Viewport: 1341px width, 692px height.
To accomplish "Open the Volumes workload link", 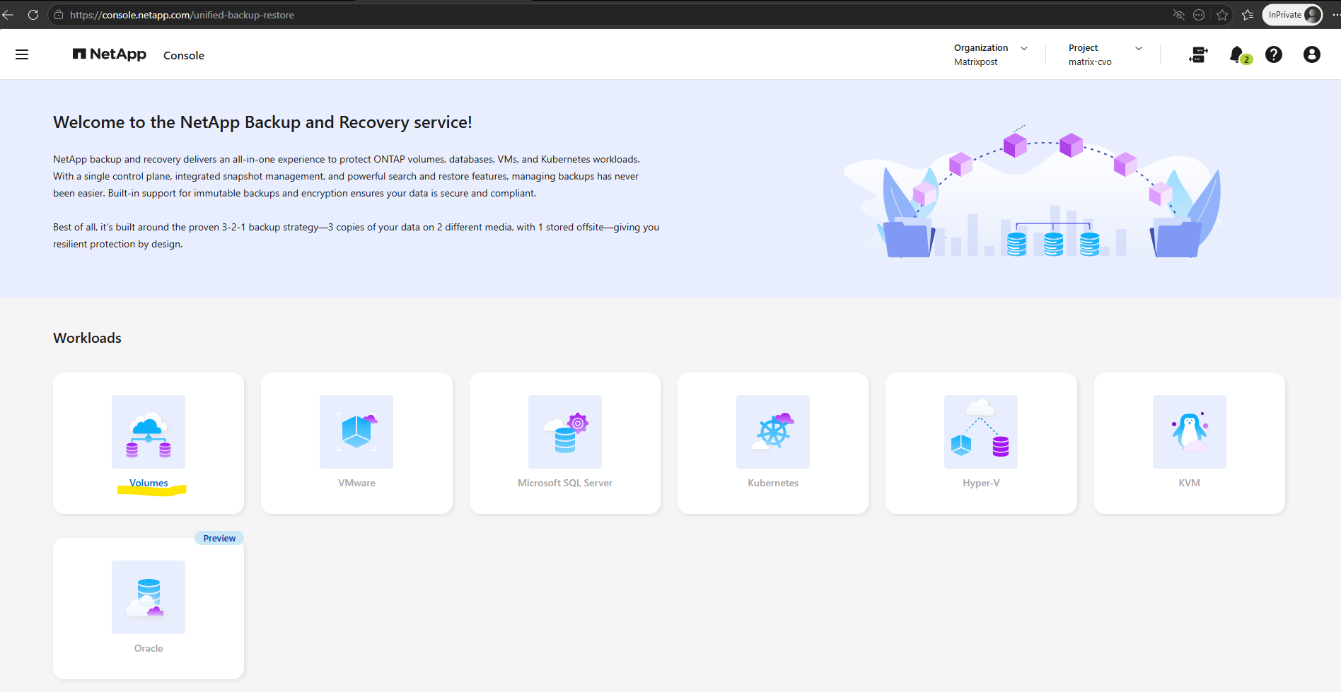I will coord(149,483).
